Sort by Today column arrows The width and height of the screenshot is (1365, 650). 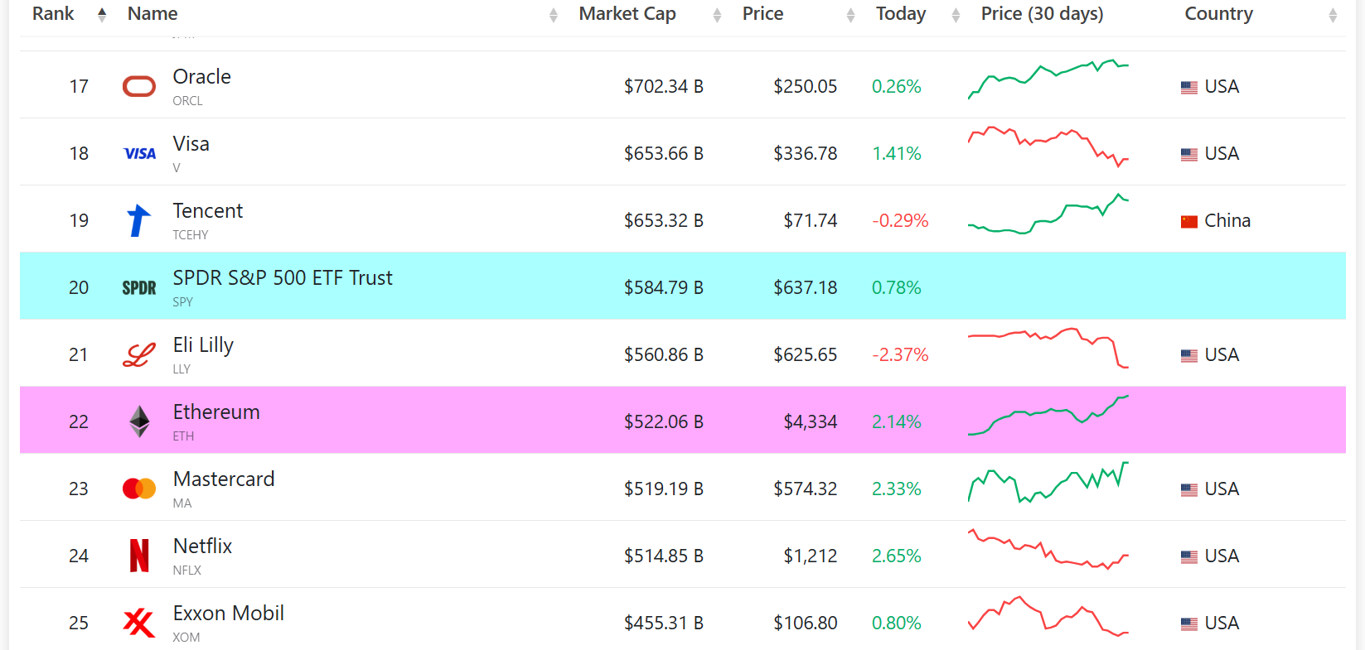956,15
